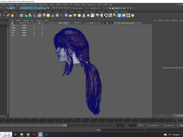Open the V-Ray frame buffer window icon
The height and width of the screenshot is (137, 183).
pos(110,16)
